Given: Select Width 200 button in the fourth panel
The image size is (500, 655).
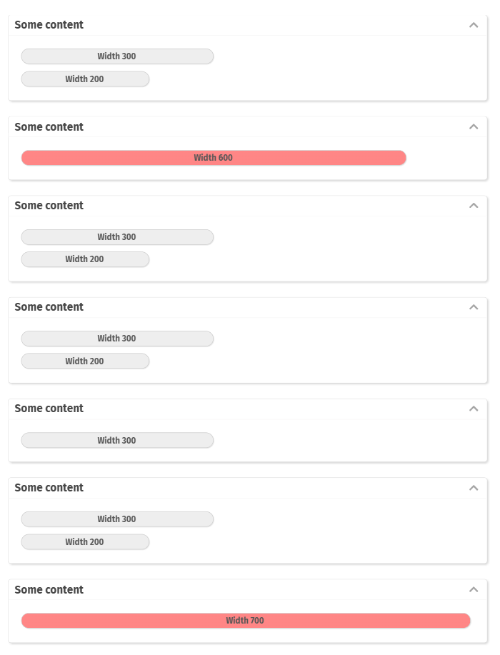Looking at the screenshot, I should pyautogui.click(x=85, y=361).
